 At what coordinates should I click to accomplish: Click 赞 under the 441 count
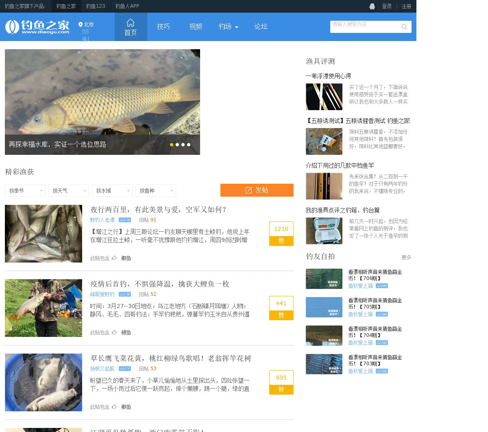click(281, 315)
